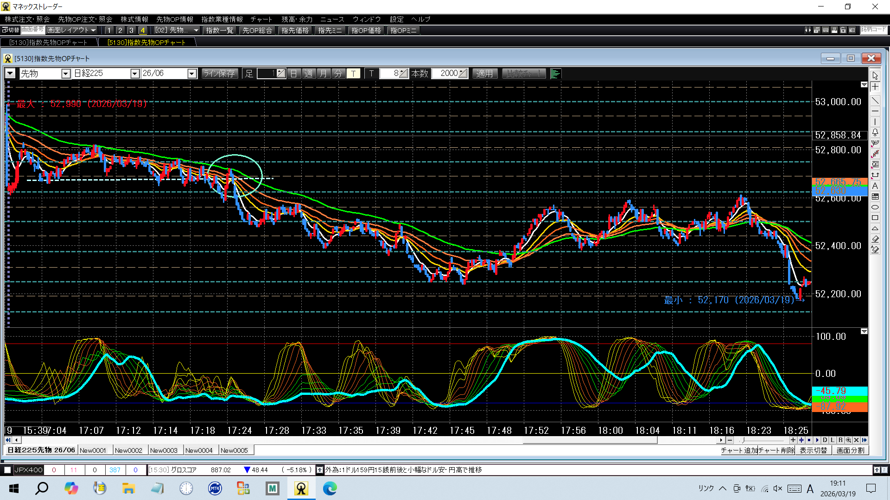Click the ライン保存 button

point(220,74)
